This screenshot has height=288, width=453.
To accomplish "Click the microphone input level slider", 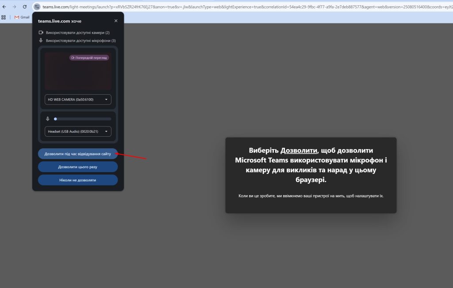I will 82,119.
